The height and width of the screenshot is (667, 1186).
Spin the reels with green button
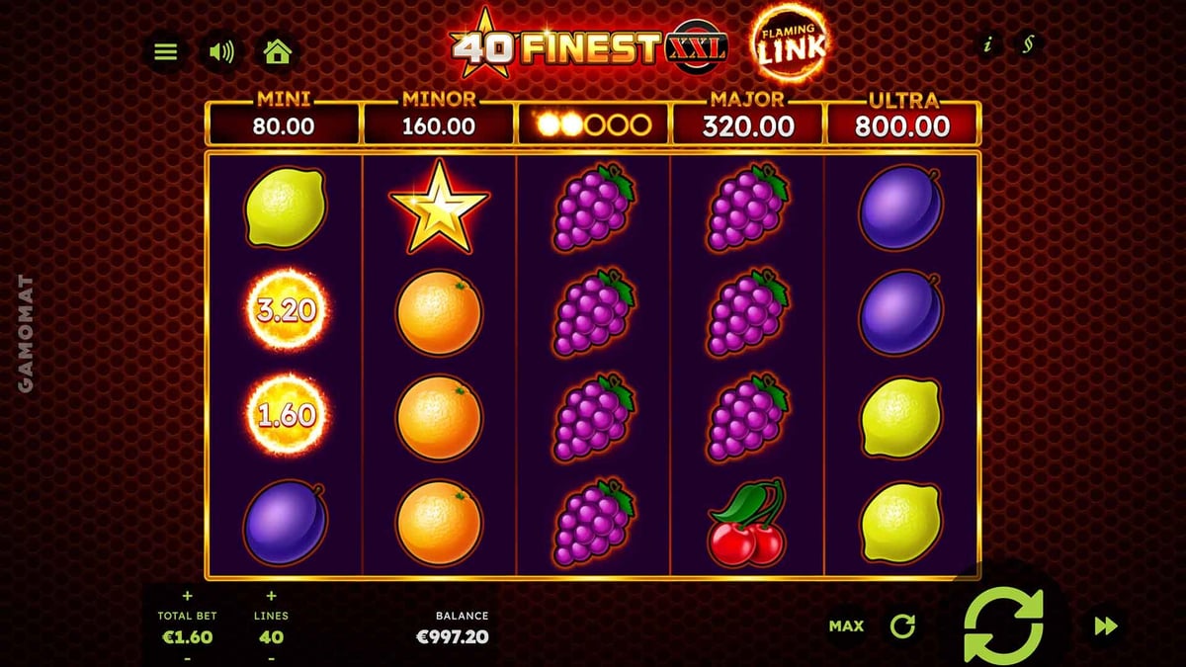(x=1003, y=625)
